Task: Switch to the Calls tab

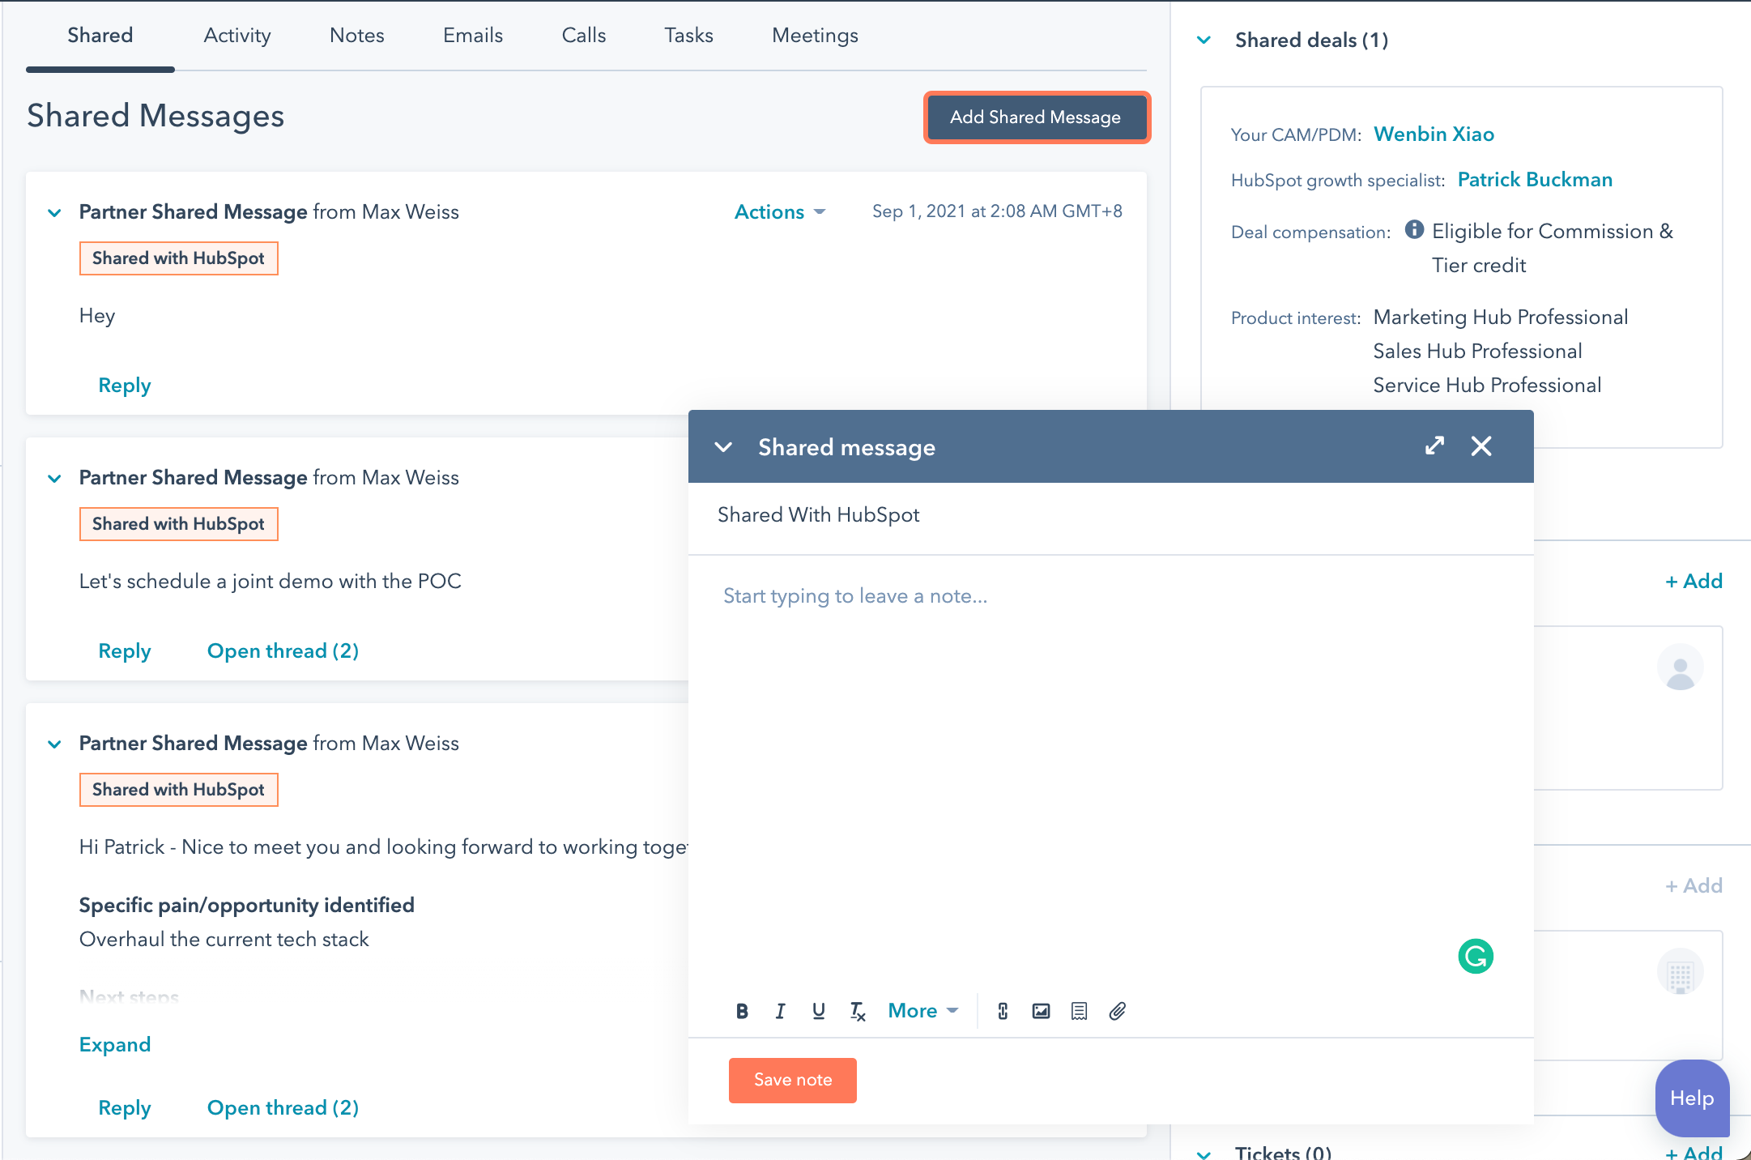Action: point(584,36)
